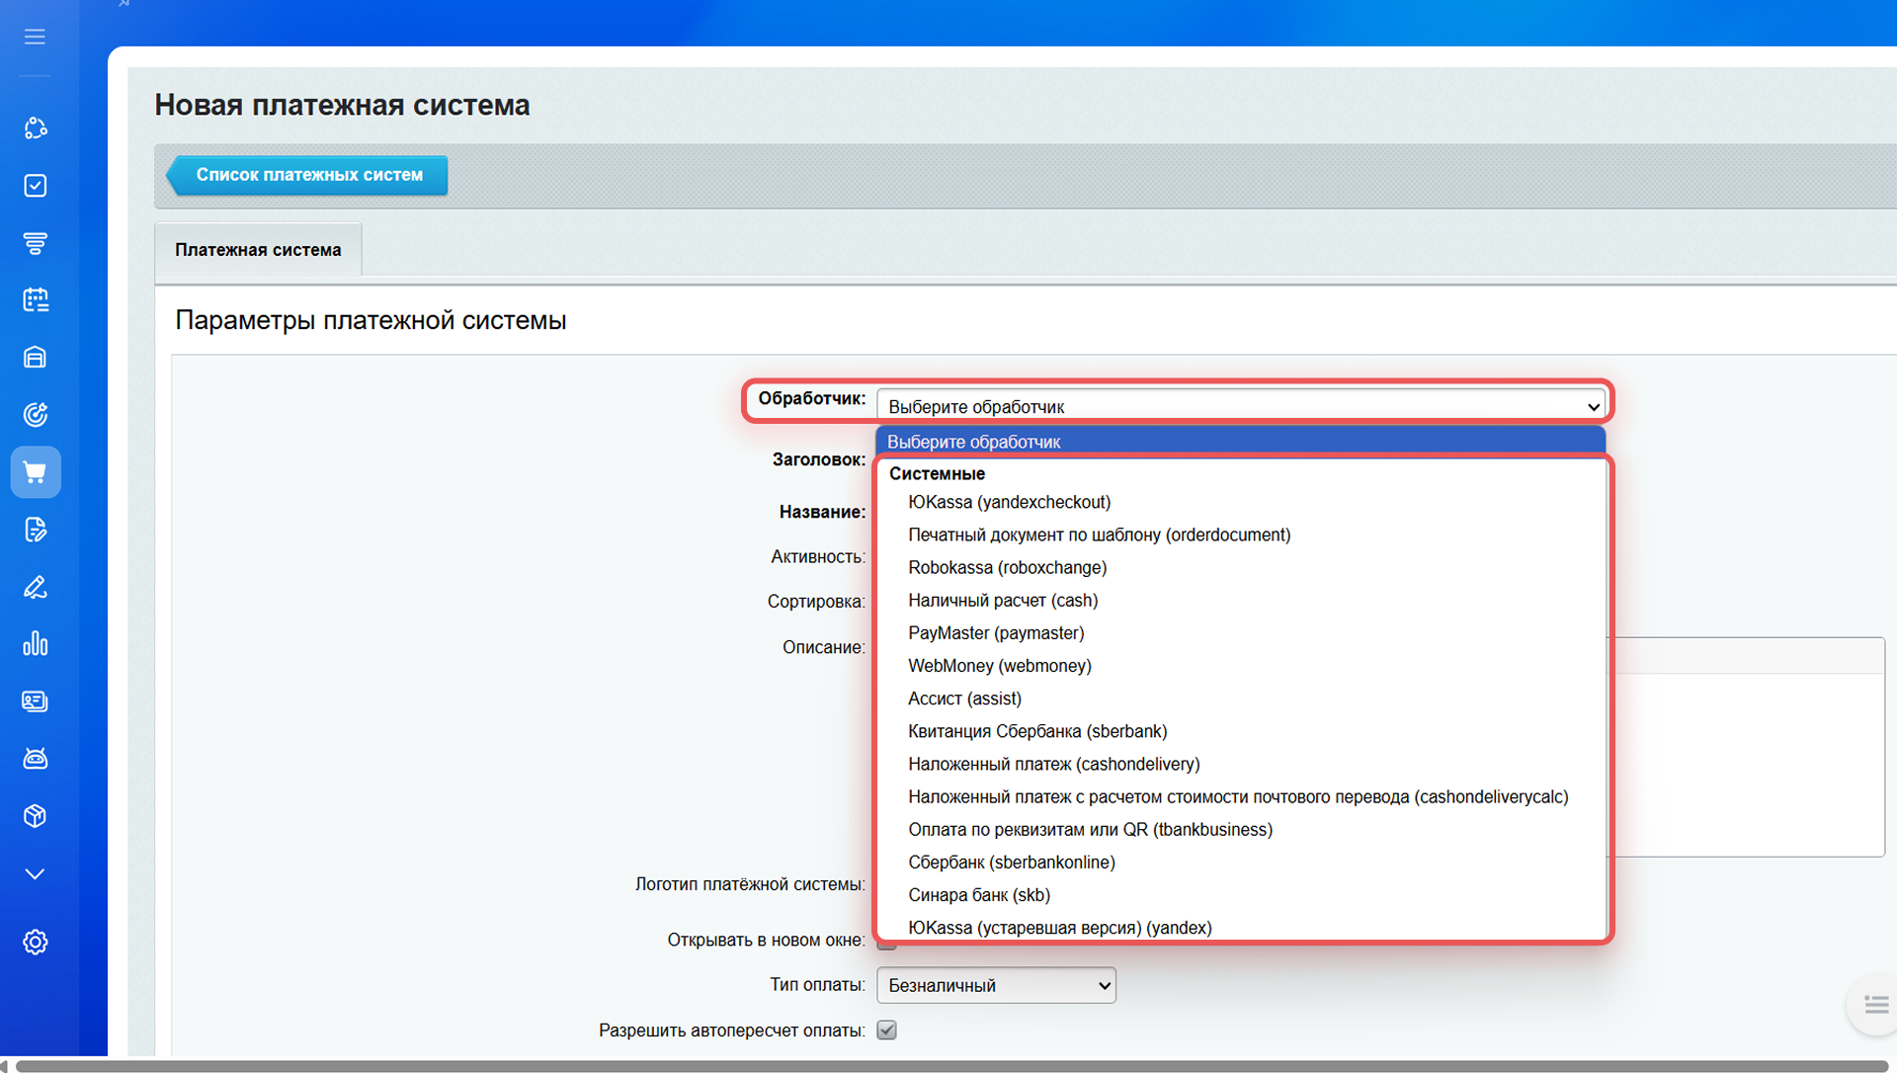Open the robot automation icon in sidebar
1897x1073 pixels.
point(36,759)
